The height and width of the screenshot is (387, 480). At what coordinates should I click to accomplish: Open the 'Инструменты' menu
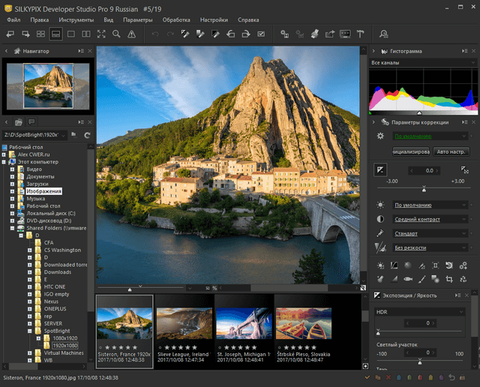tap(76, 19)
